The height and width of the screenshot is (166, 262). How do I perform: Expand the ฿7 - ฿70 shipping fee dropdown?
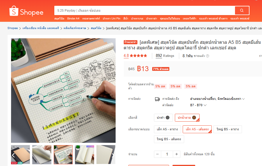click(198, 105)
